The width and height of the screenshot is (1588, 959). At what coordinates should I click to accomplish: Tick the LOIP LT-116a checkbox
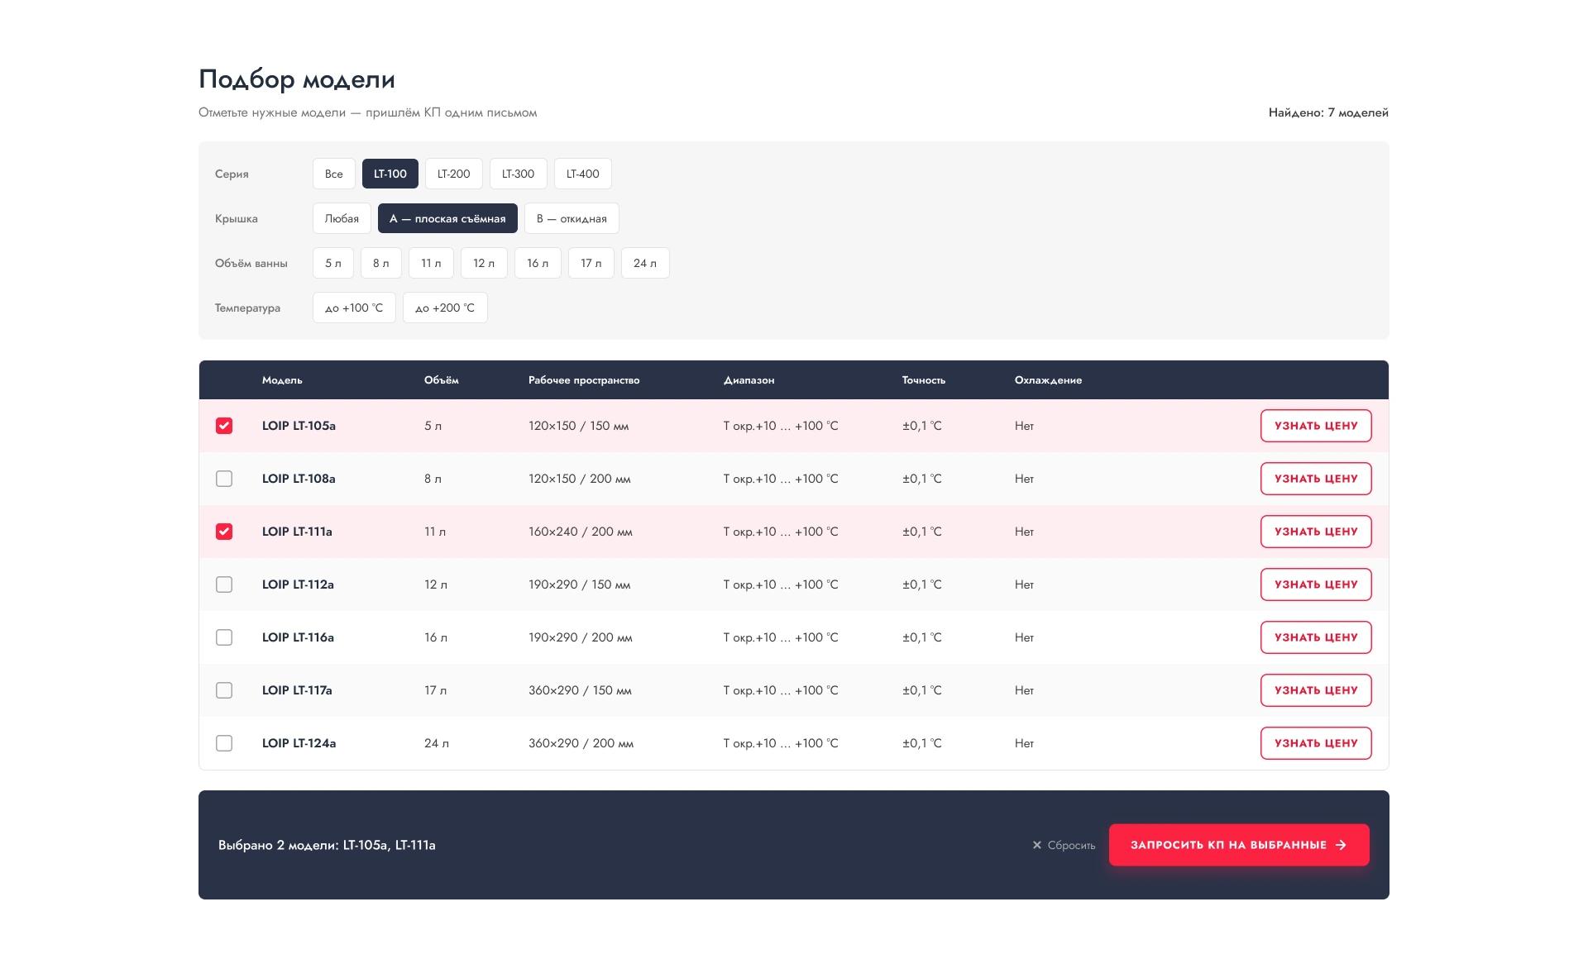[x=224, y=637]
